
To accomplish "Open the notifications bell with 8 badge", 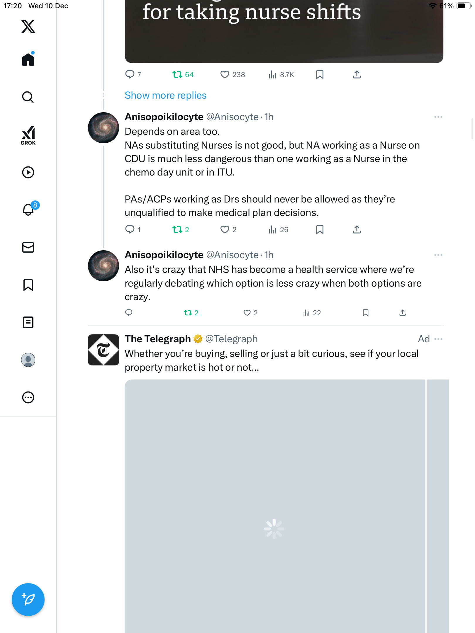I will coord(28,210).
